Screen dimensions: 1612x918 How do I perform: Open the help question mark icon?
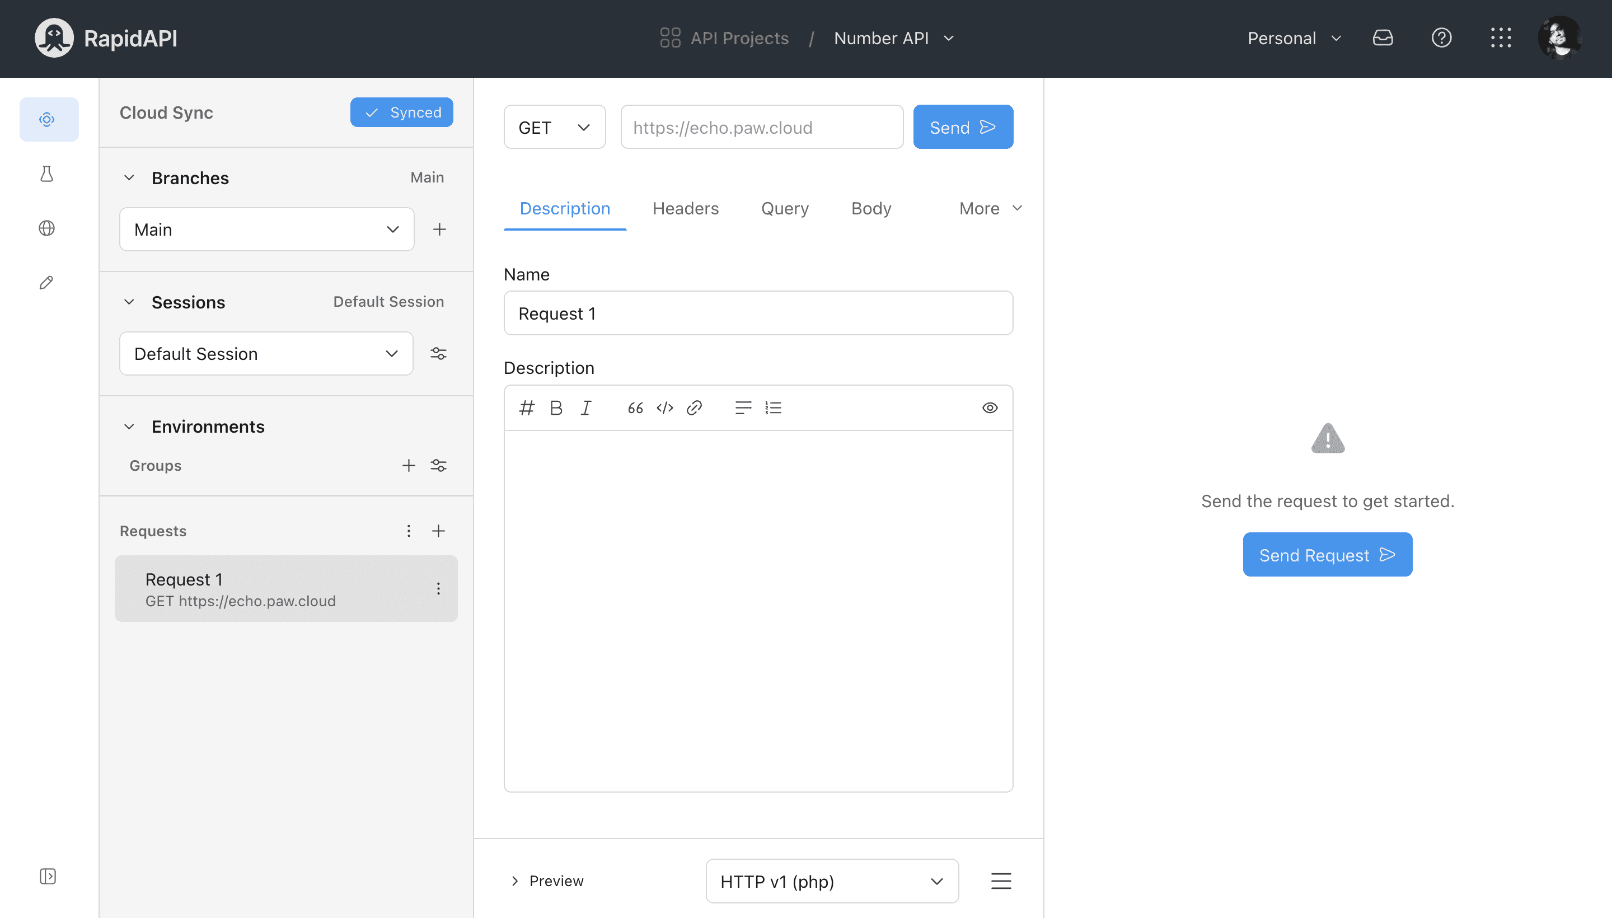[1441, 38]
